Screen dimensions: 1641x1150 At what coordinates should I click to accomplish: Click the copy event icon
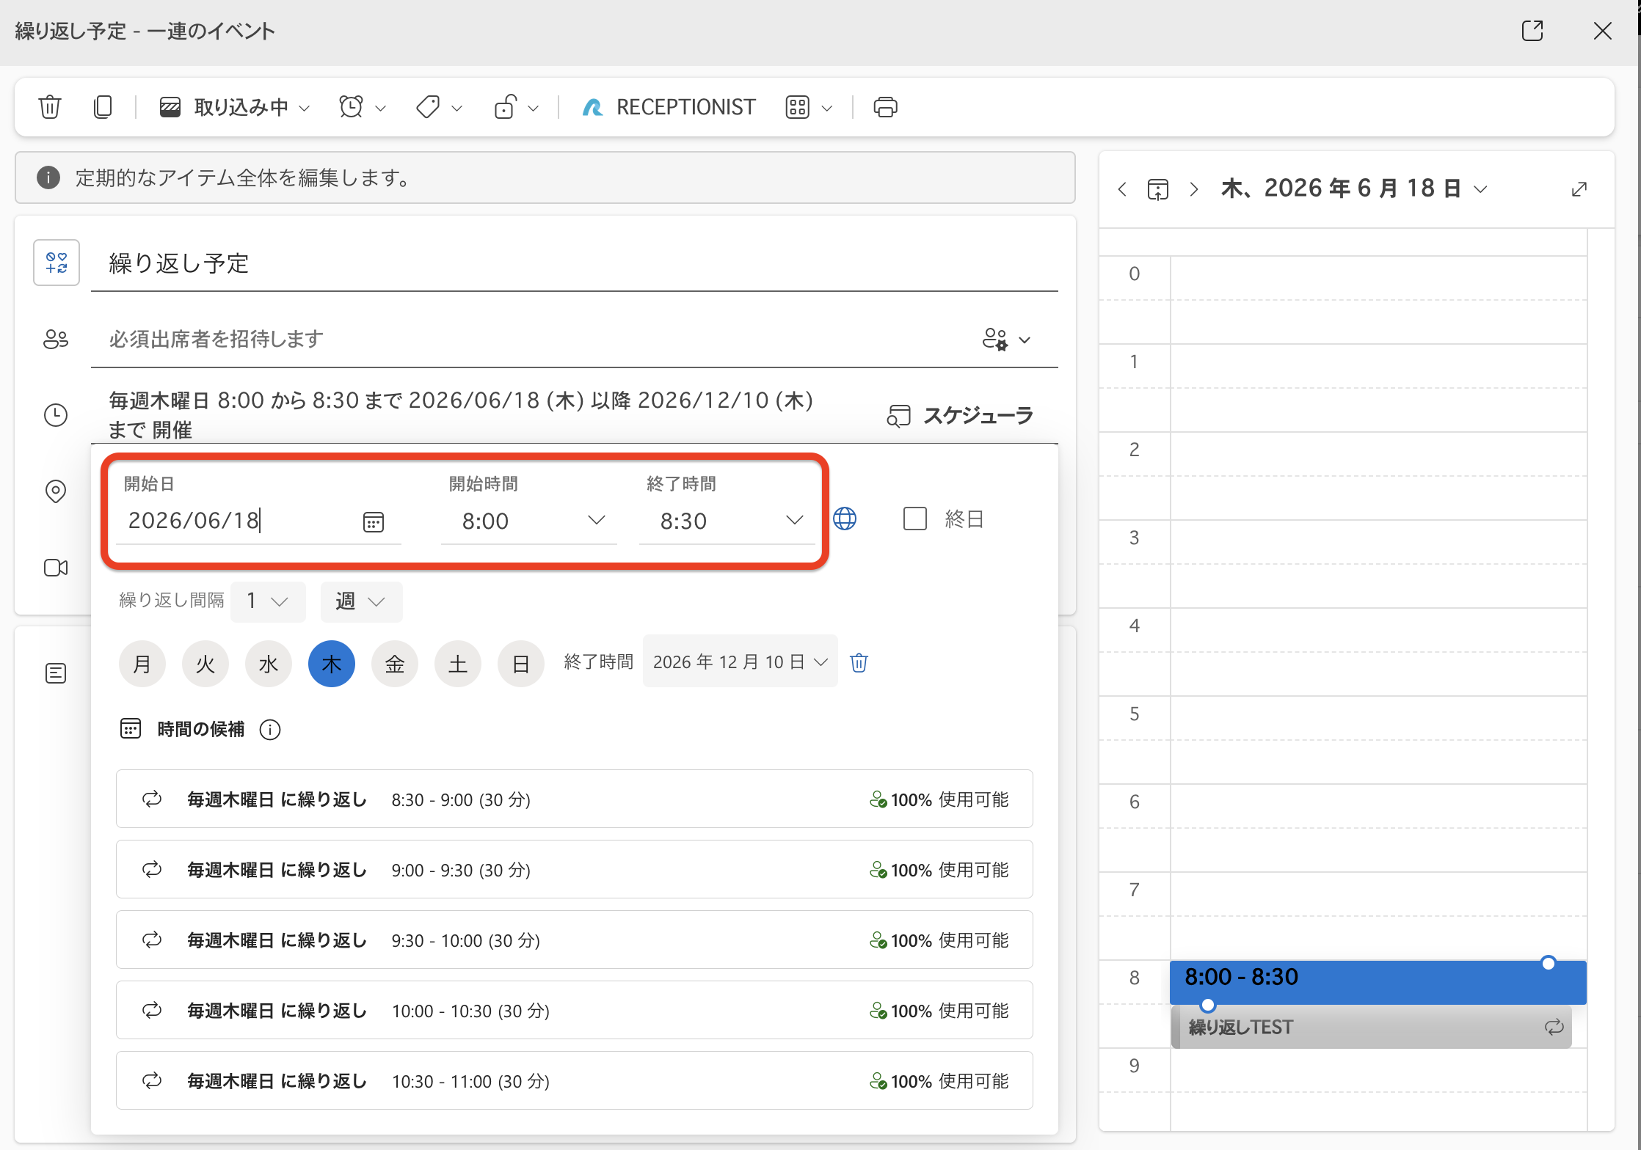pyautogui.click(x=103, y=107)
